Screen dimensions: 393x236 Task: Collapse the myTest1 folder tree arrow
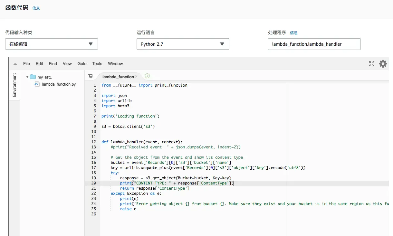pyautogui.click(x=27, y=77)
